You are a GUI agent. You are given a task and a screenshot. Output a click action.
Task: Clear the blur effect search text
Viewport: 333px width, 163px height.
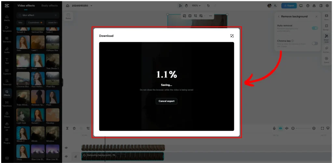click(56, 15)
